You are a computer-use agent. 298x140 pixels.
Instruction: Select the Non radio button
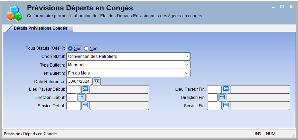(86, 49)
